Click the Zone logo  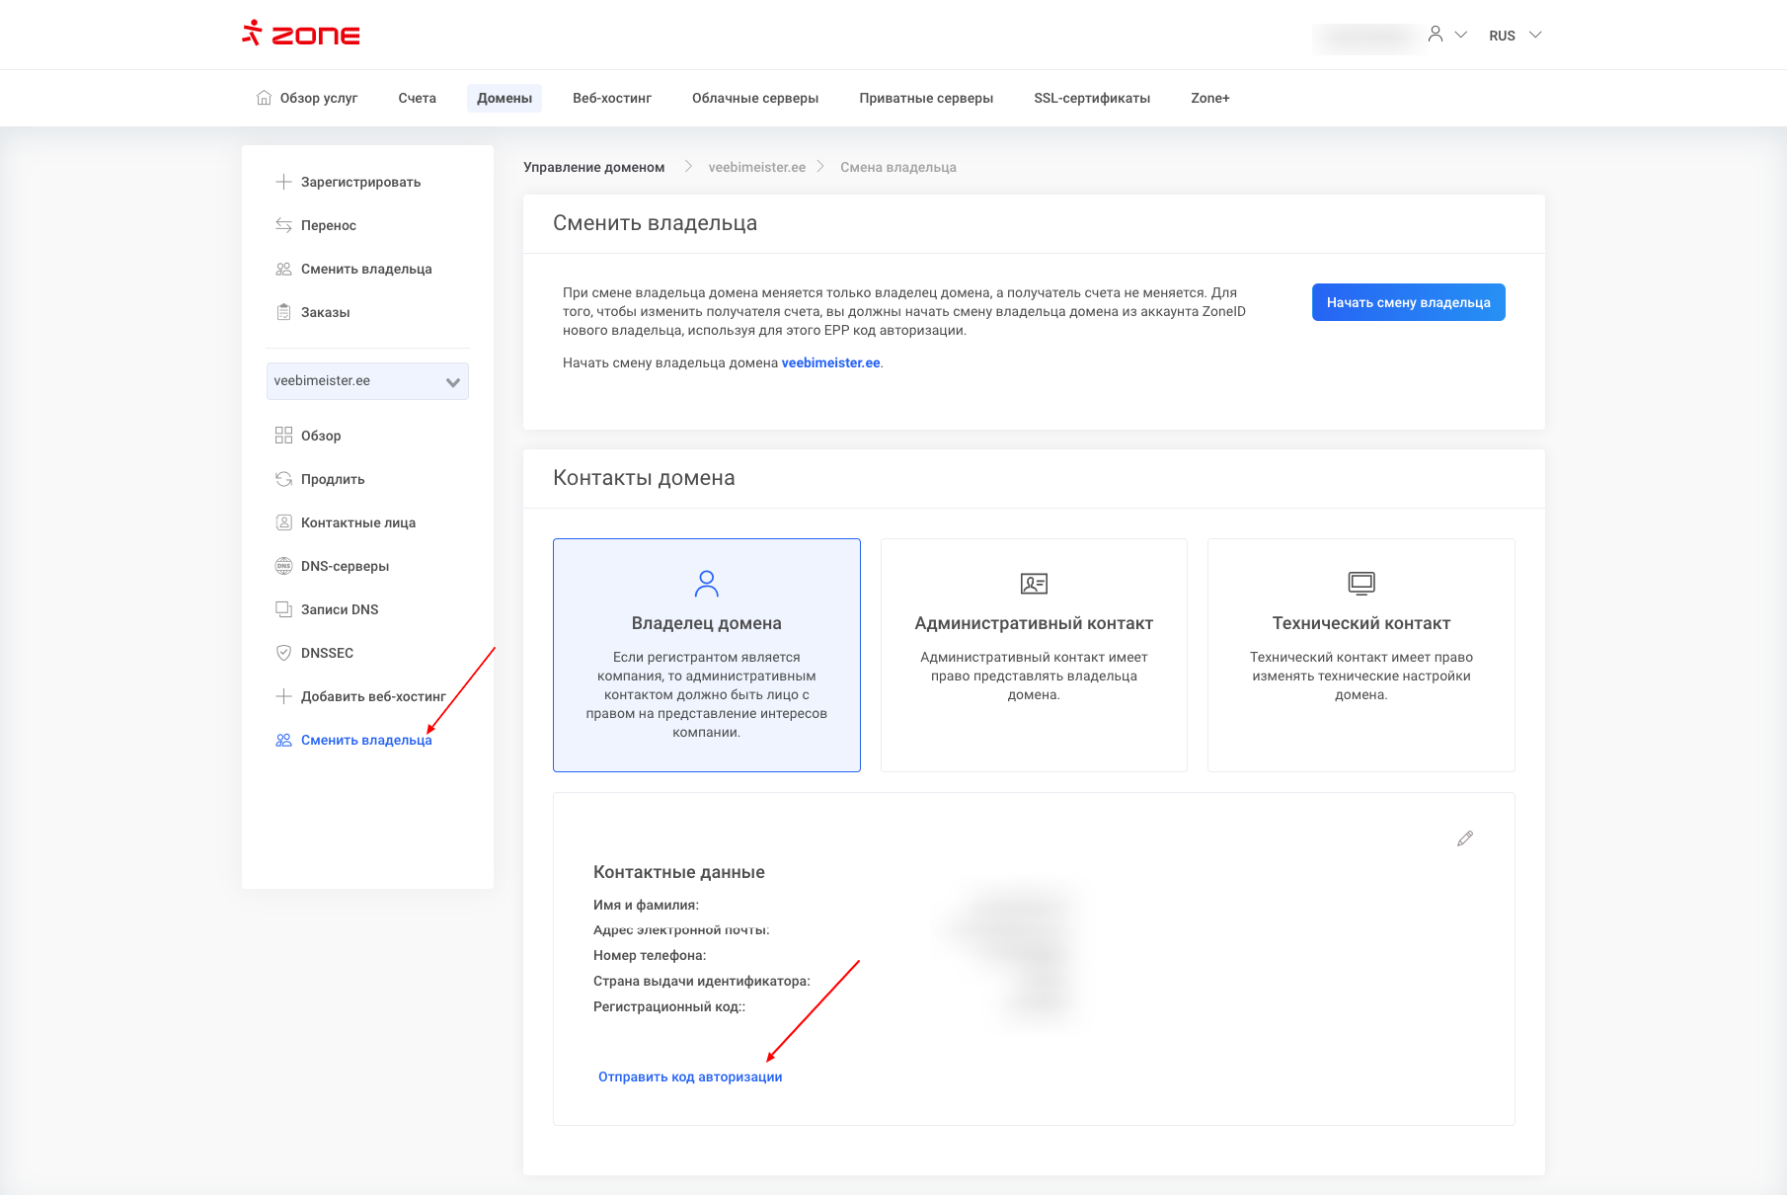301,35
